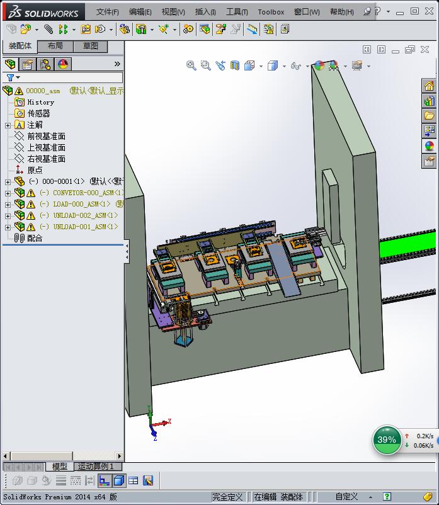Expand the 注解 tree node

(x=8, y=125)
